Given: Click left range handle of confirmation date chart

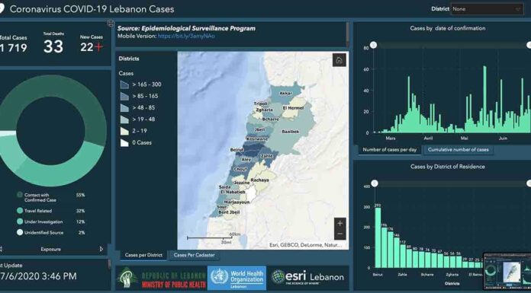Looking at the screenshot, I should (x=374, y=45).
